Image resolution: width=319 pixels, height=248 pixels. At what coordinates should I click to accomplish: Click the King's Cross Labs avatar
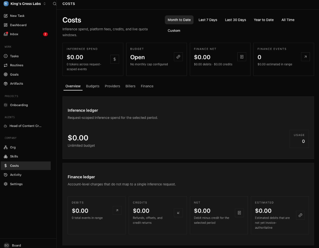point(6,4)
